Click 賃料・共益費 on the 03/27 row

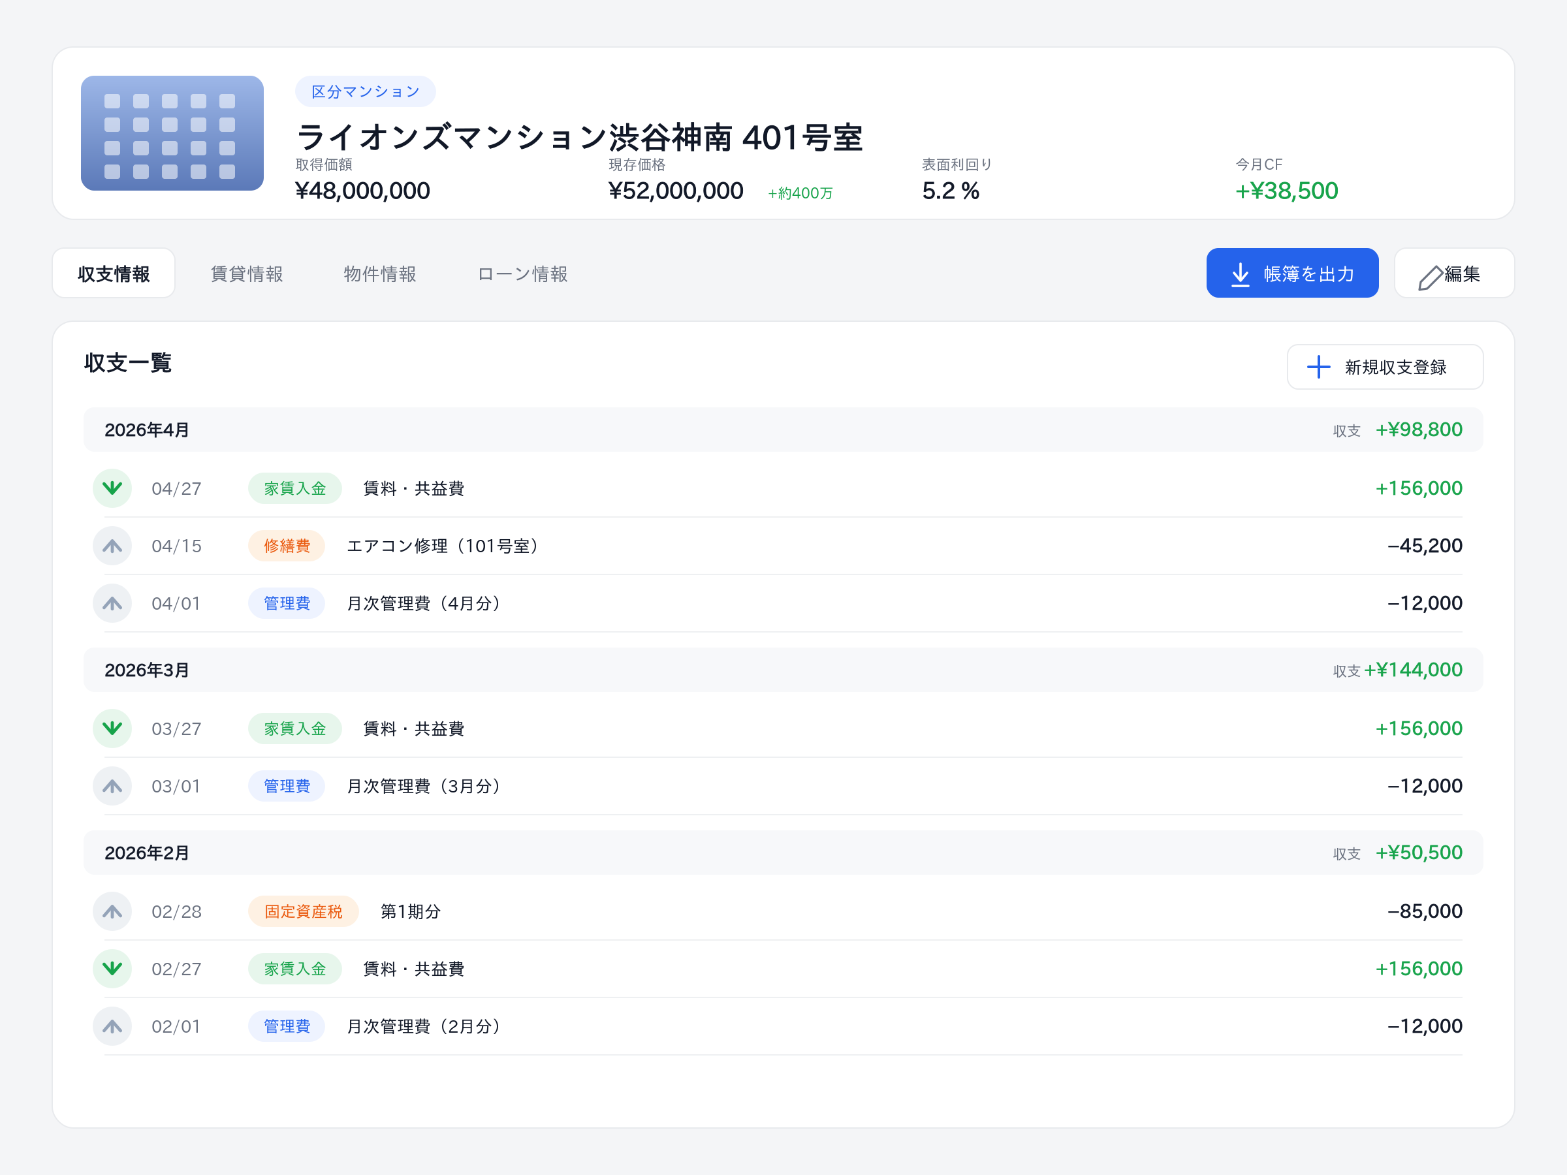pos(414,728)
